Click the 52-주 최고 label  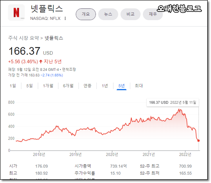pyautogui.click(x=150, y=166)
